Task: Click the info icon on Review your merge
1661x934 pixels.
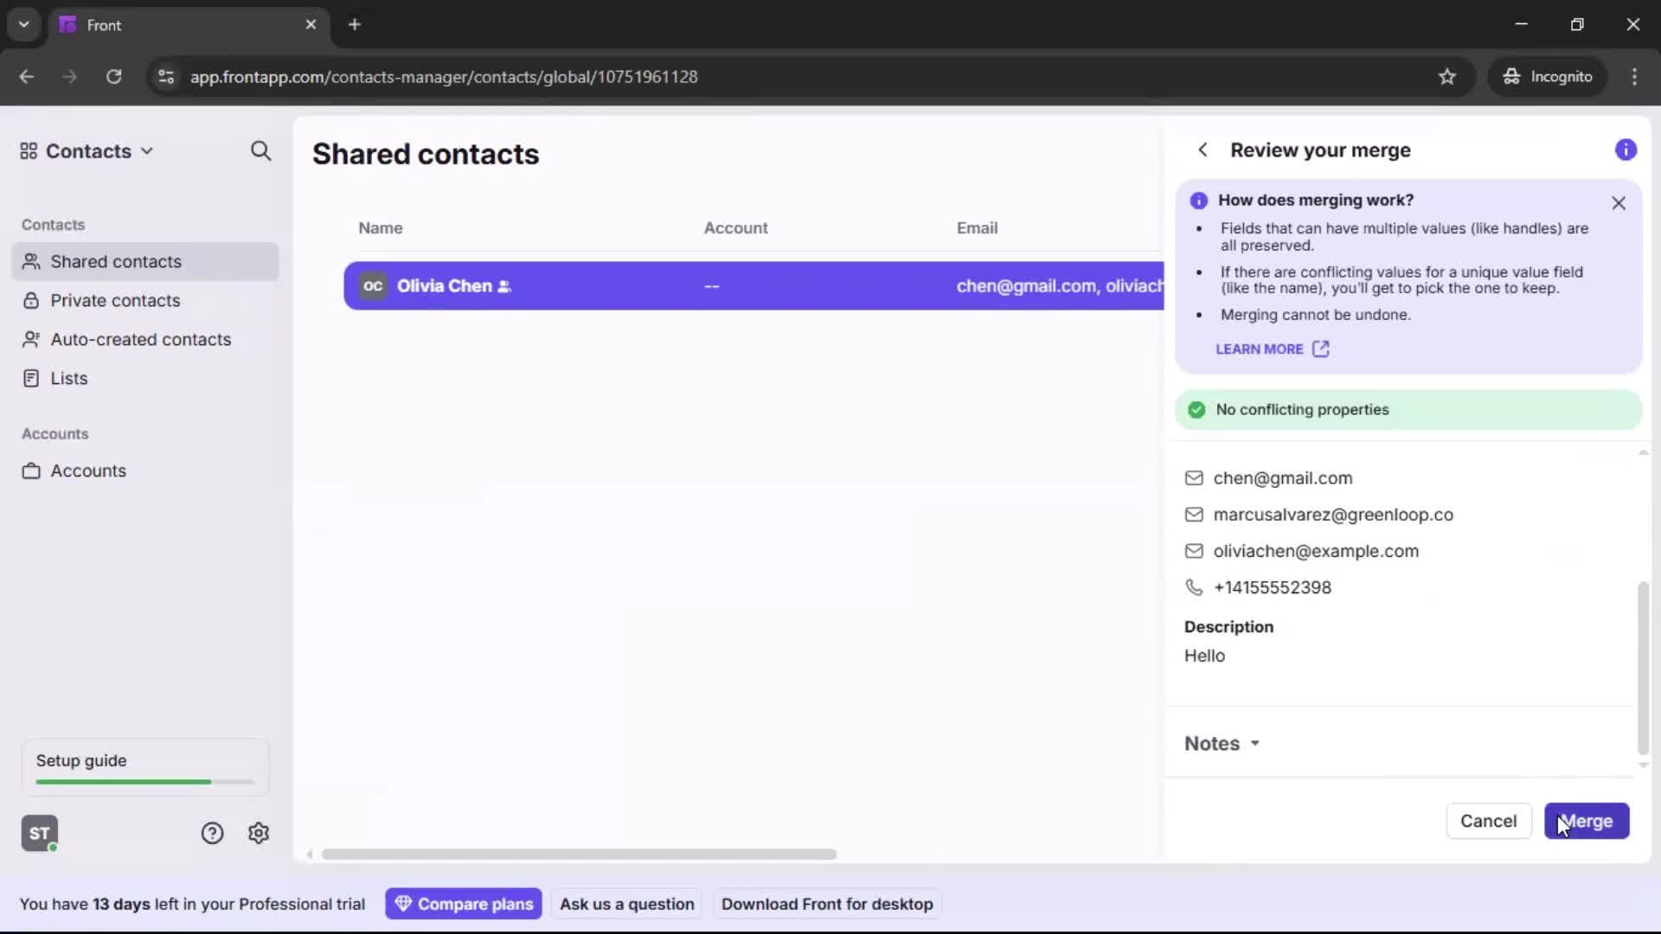Action: pyautogui.click(x=1626, y=150)
